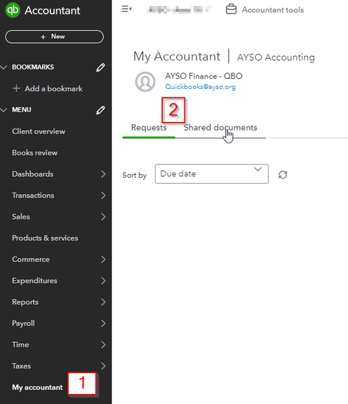Image resolution: width=348 pixels, height=404 pixels.
Task: Expand Expenditures submenu arrow
Action: (103, 281)
